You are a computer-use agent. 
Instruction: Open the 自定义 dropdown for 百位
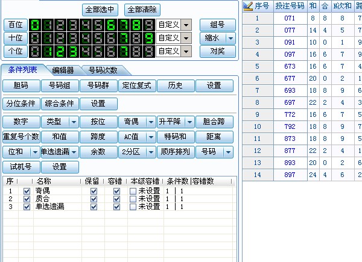point(186,25)
